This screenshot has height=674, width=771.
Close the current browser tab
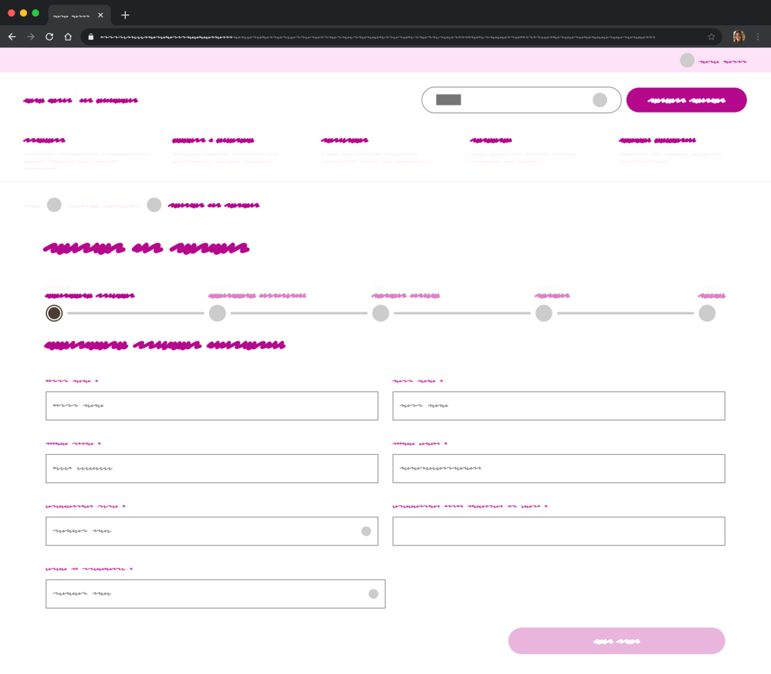click(x=100, y=15)
